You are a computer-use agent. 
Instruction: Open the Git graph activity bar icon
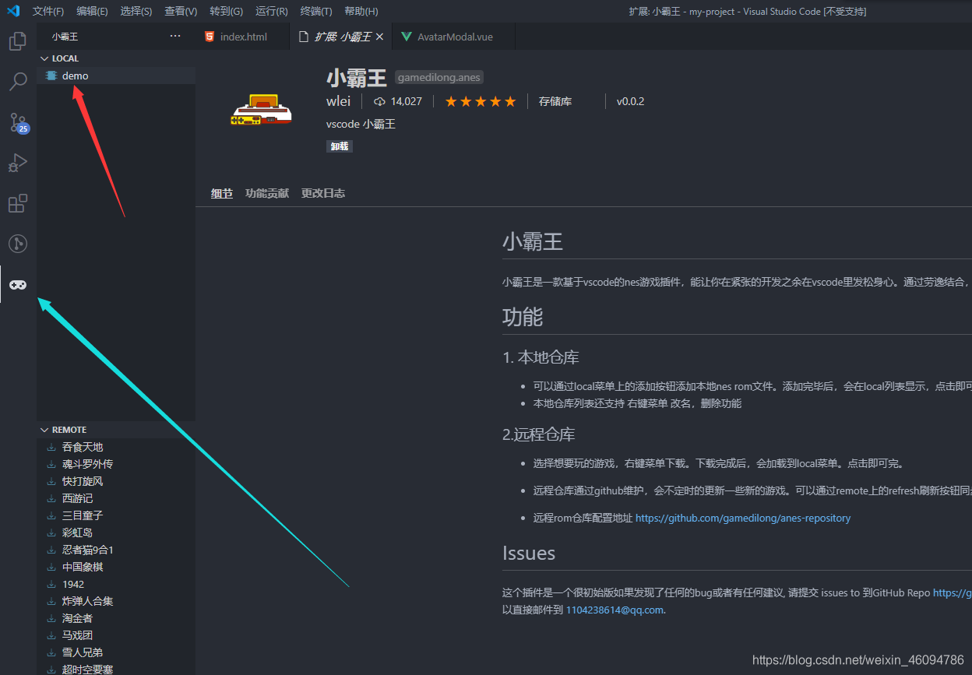tap(18, 244)
